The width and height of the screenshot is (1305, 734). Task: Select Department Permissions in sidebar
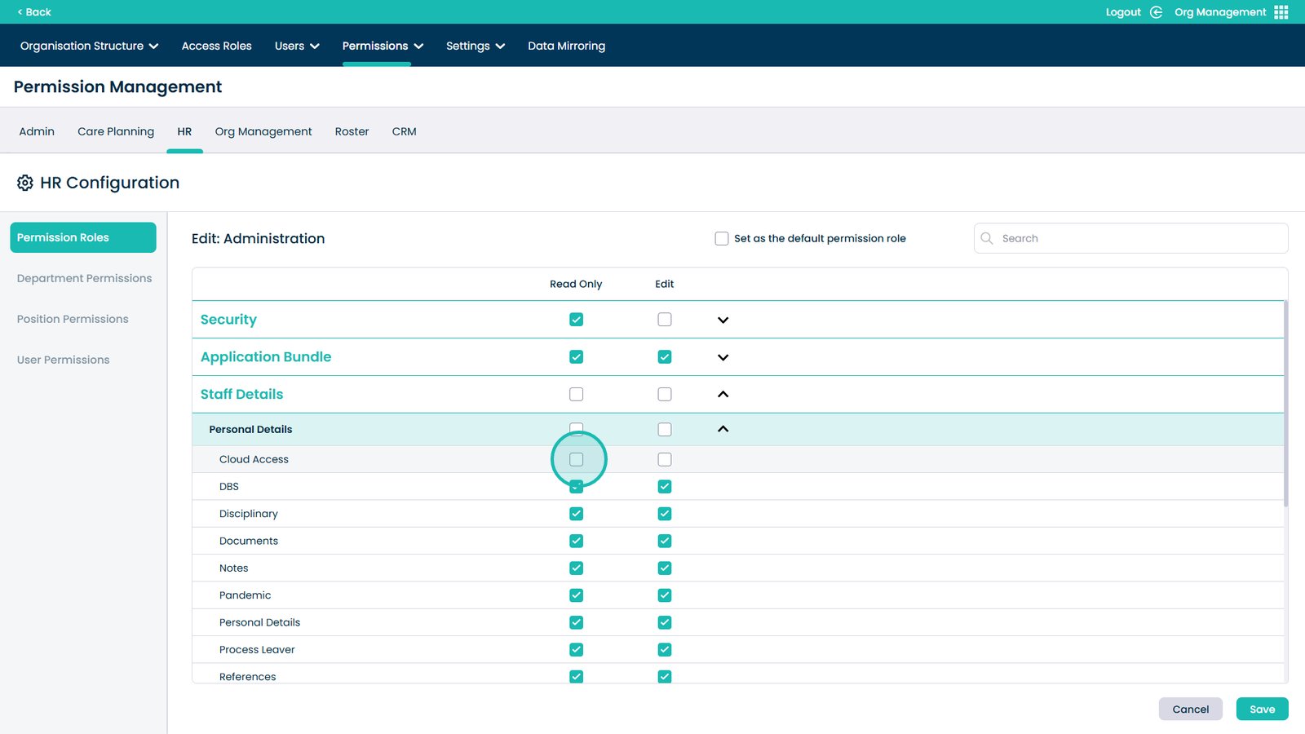84,278
